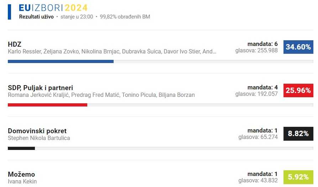Click the mandata: 4 figure for SDP
Image resolution: width=318 pixels, height=187 pixels.
point(262,88)
